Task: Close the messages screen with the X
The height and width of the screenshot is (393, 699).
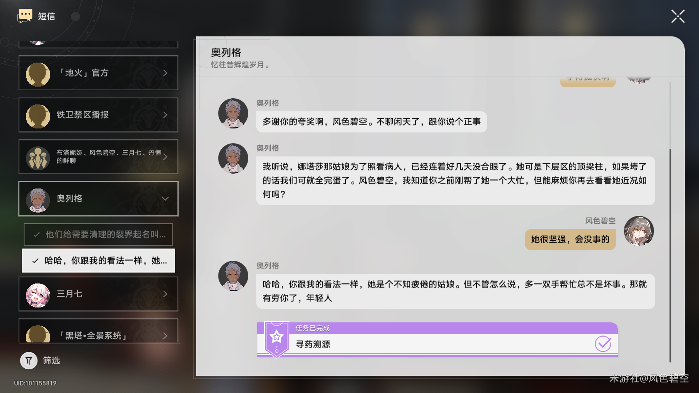Action: pyautogui.click(x=678, y=16)
